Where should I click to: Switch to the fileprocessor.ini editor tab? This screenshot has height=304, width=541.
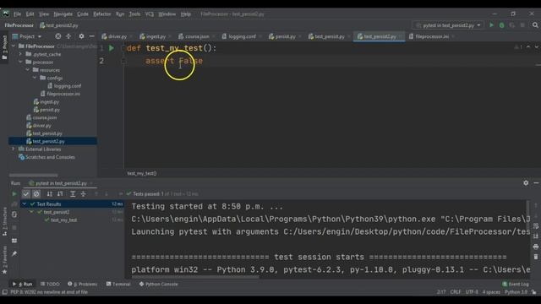pos(429,36)
